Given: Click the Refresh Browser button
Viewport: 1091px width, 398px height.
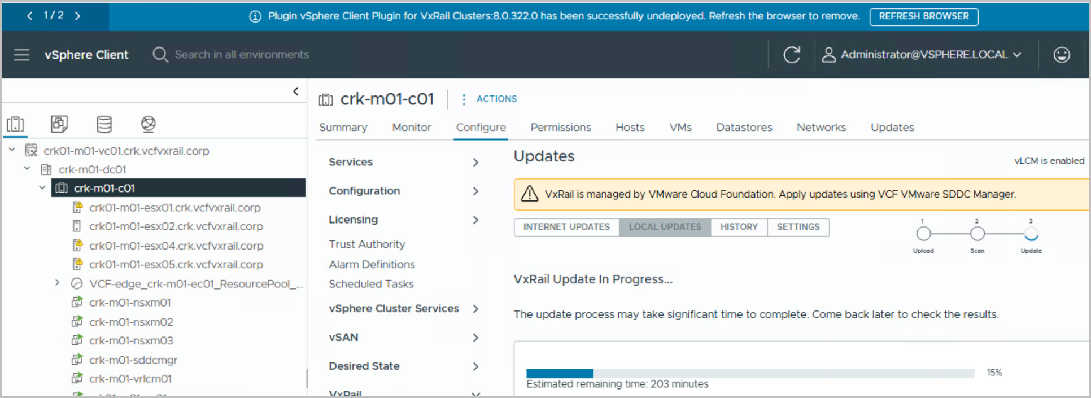Looking at the screenshot, I should pos(923,16).
